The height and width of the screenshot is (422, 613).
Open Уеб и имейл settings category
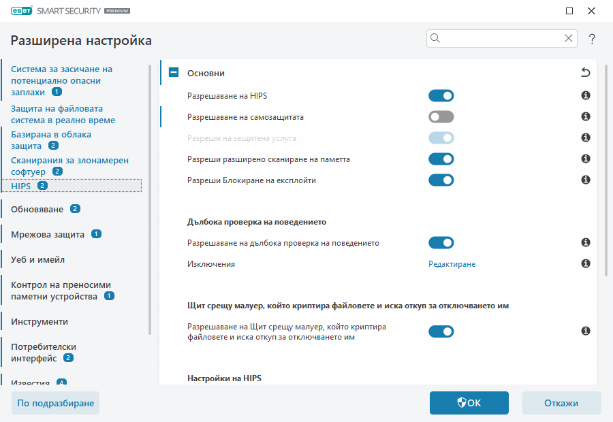pos(37,260)
